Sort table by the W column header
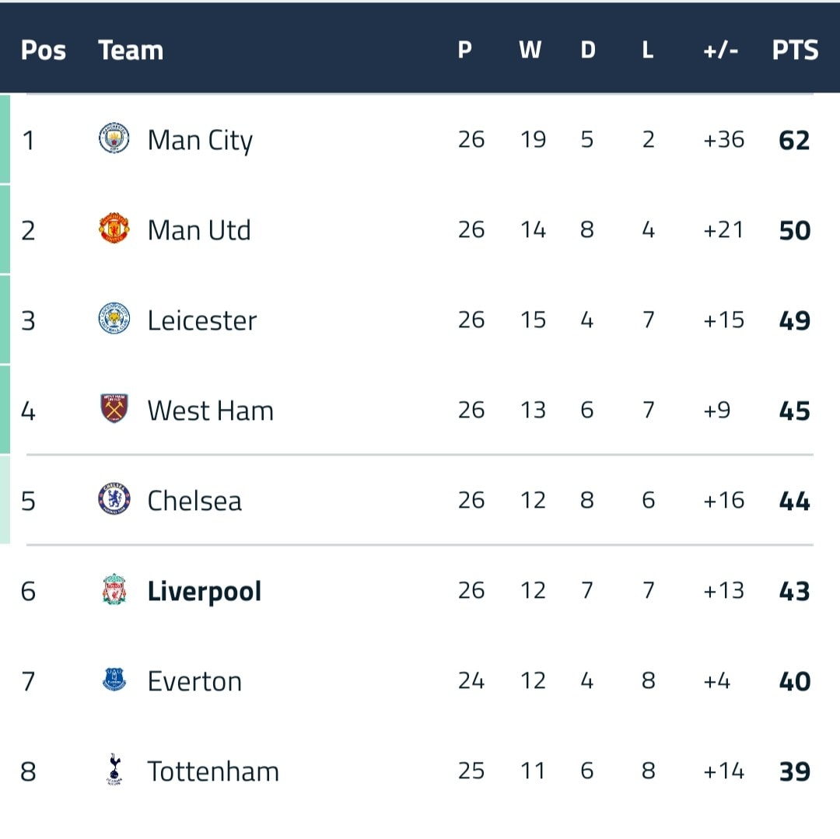This screenshot has width=840, height=839. (x=530, y=50)
